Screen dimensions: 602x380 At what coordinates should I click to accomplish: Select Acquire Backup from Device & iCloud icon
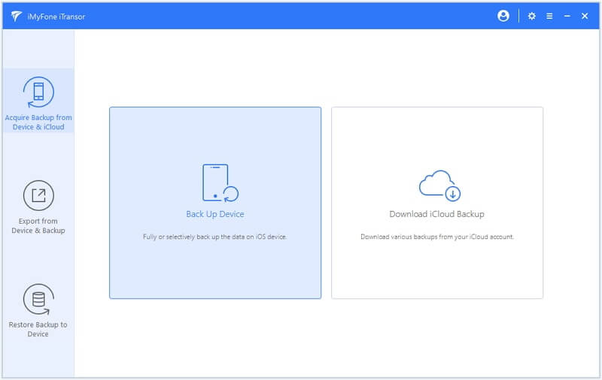pyautogui.click(x=38, y=92)
